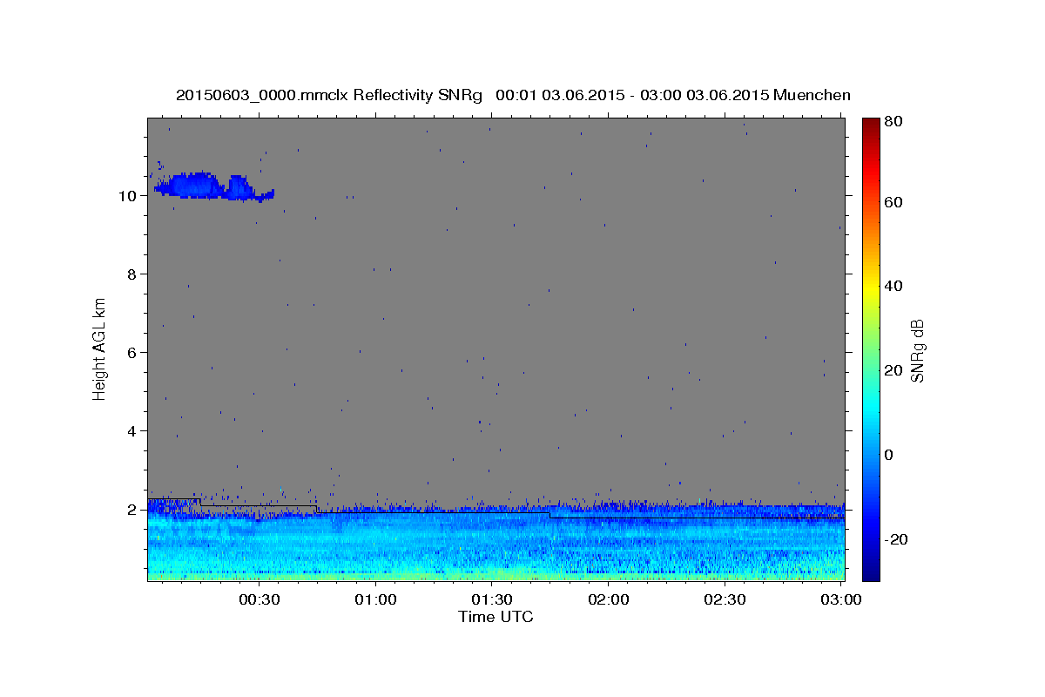
Task: Click the colorbar value 40
Action: pos(894,286)
